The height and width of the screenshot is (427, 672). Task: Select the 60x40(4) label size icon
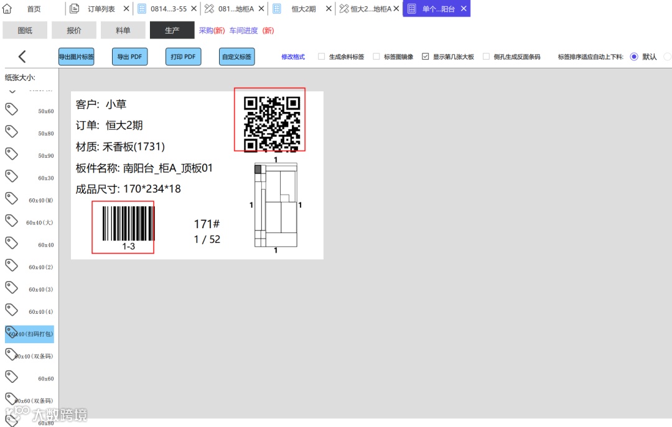pos(12,310)
